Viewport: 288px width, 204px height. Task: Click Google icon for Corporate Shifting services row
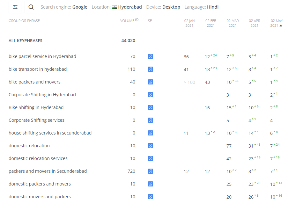151,120
